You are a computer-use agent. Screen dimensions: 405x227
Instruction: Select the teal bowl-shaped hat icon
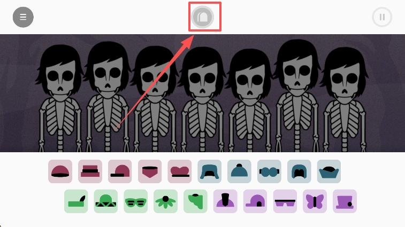coord(329,171)
